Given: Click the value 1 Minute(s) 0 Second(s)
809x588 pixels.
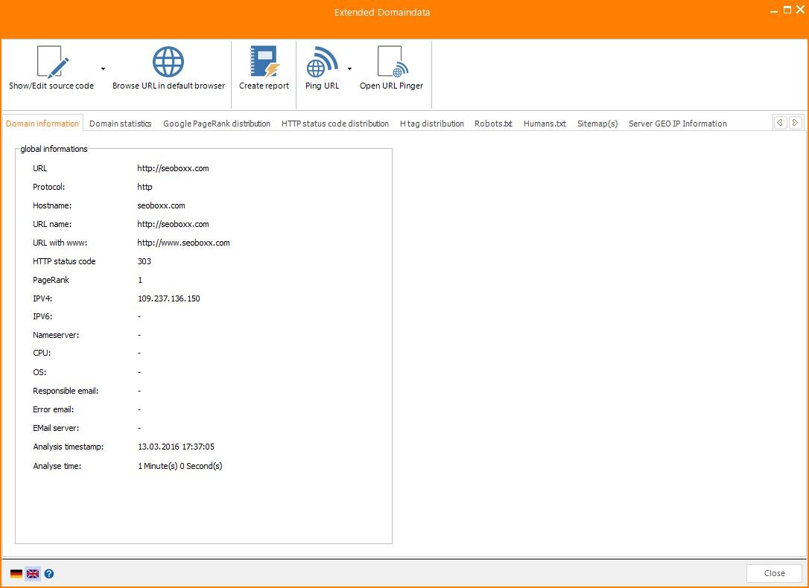Looking at the screenshot, I should pyautogui.click(x=180, y=466).
